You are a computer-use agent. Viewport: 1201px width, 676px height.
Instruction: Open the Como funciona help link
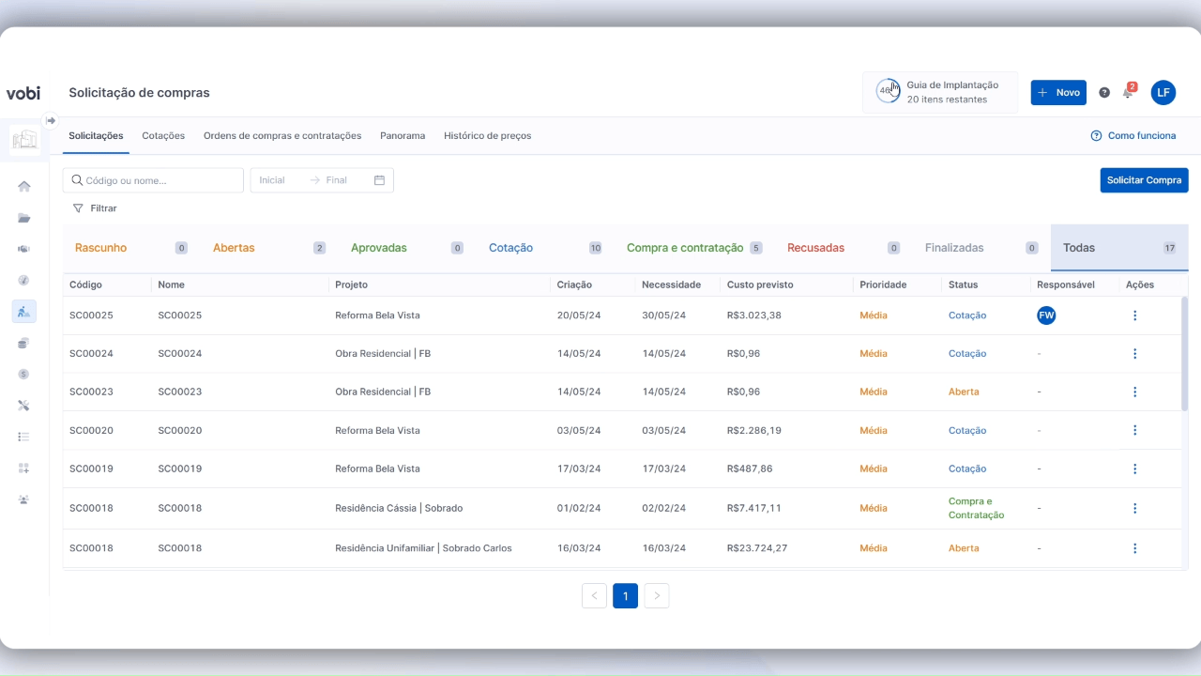point(1133,136)
